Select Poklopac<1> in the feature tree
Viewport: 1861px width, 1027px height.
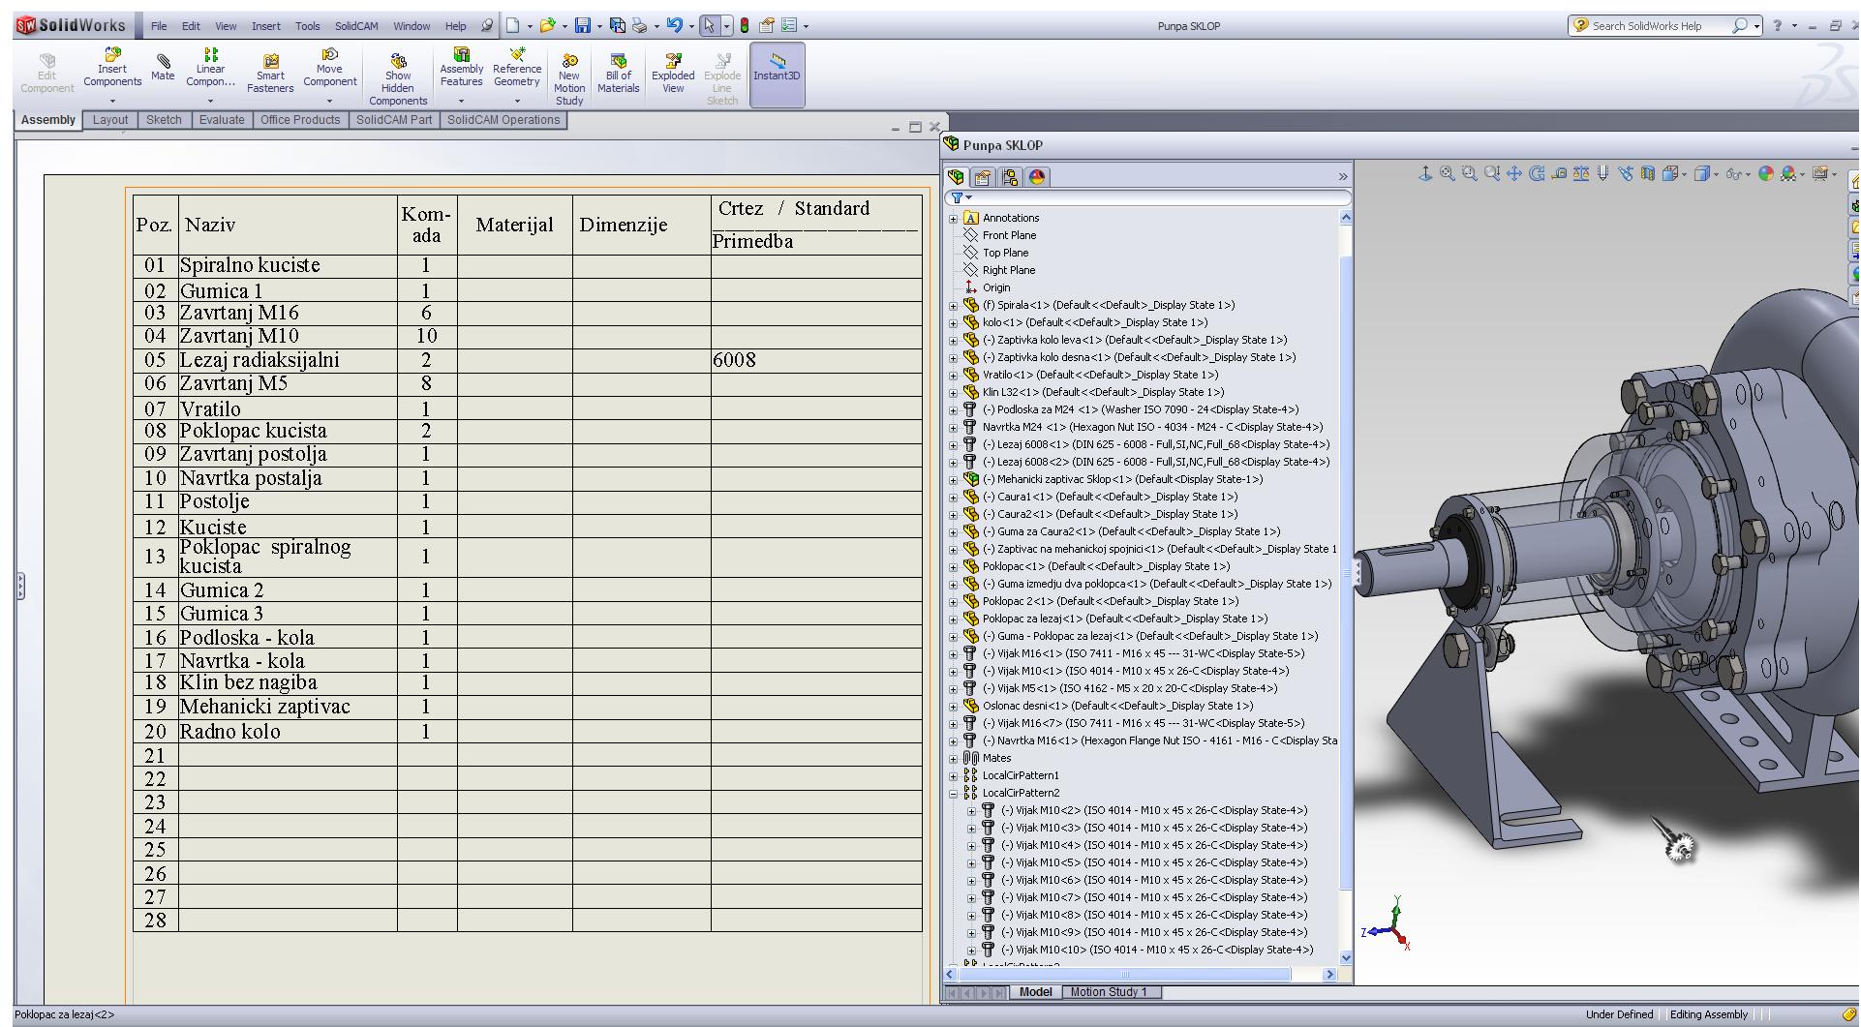[x=1106, y=567]
